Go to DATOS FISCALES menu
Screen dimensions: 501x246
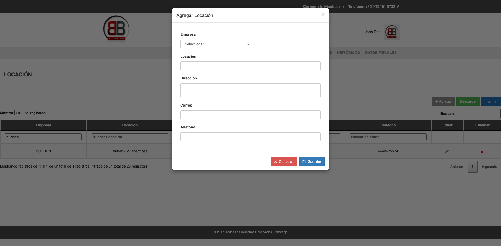pos(380,53)
